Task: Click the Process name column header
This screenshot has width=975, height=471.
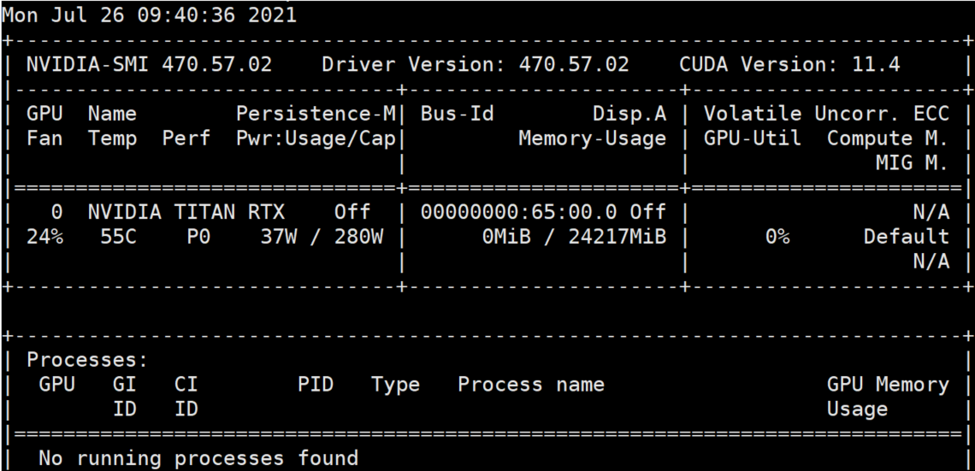Action: pos(530,385)
